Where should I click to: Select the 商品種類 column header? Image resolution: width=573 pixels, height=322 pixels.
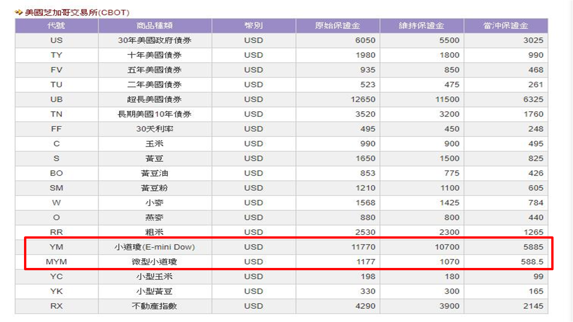tap(155, 26)
